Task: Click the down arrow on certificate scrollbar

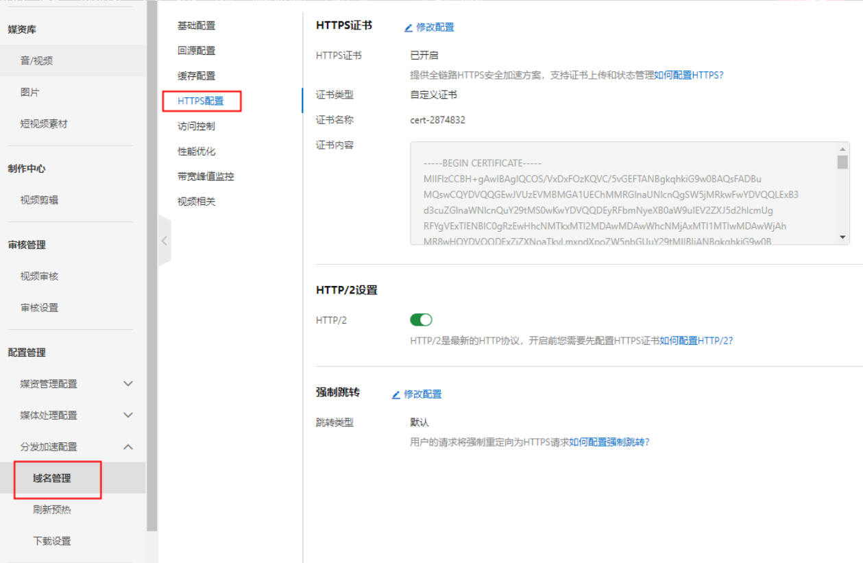Action: pos(842,237)
